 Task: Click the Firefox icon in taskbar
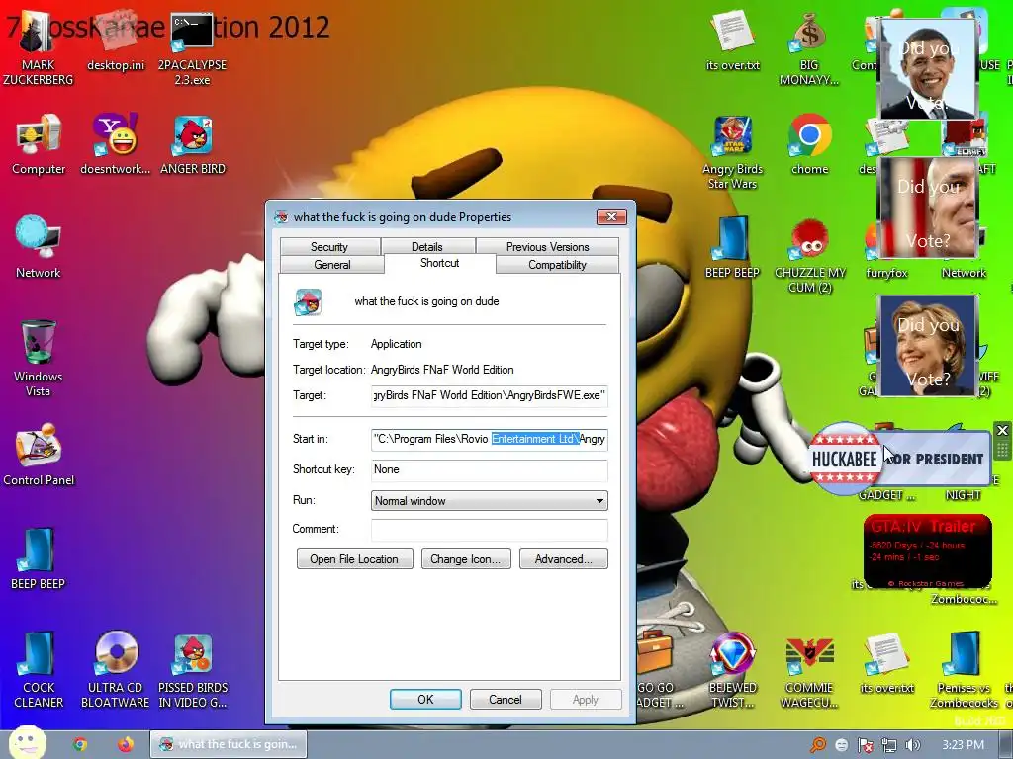click(126, 744)
